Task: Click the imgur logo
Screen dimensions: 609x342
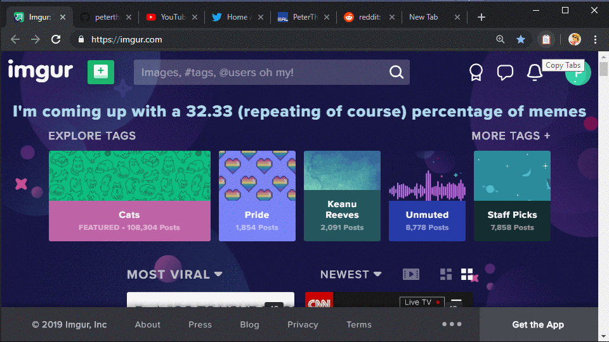Action: [x=41, y=71]
